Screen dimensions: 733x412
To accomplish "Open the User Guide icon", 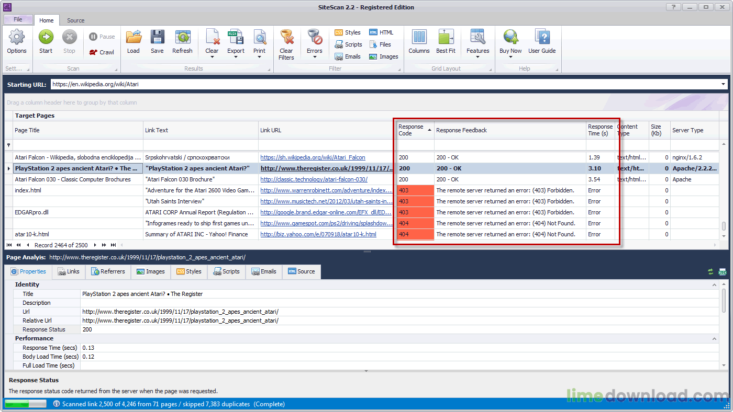I will tap(542, 41).
